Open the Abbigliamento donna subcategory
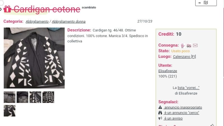This screenshot has width=224, height=126. click(69, 22)
